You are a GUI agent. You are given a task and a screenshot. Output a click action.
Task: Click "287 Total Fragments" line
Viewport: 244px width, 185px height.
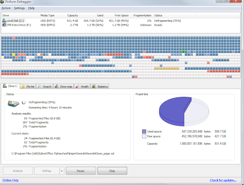point(35,123)
